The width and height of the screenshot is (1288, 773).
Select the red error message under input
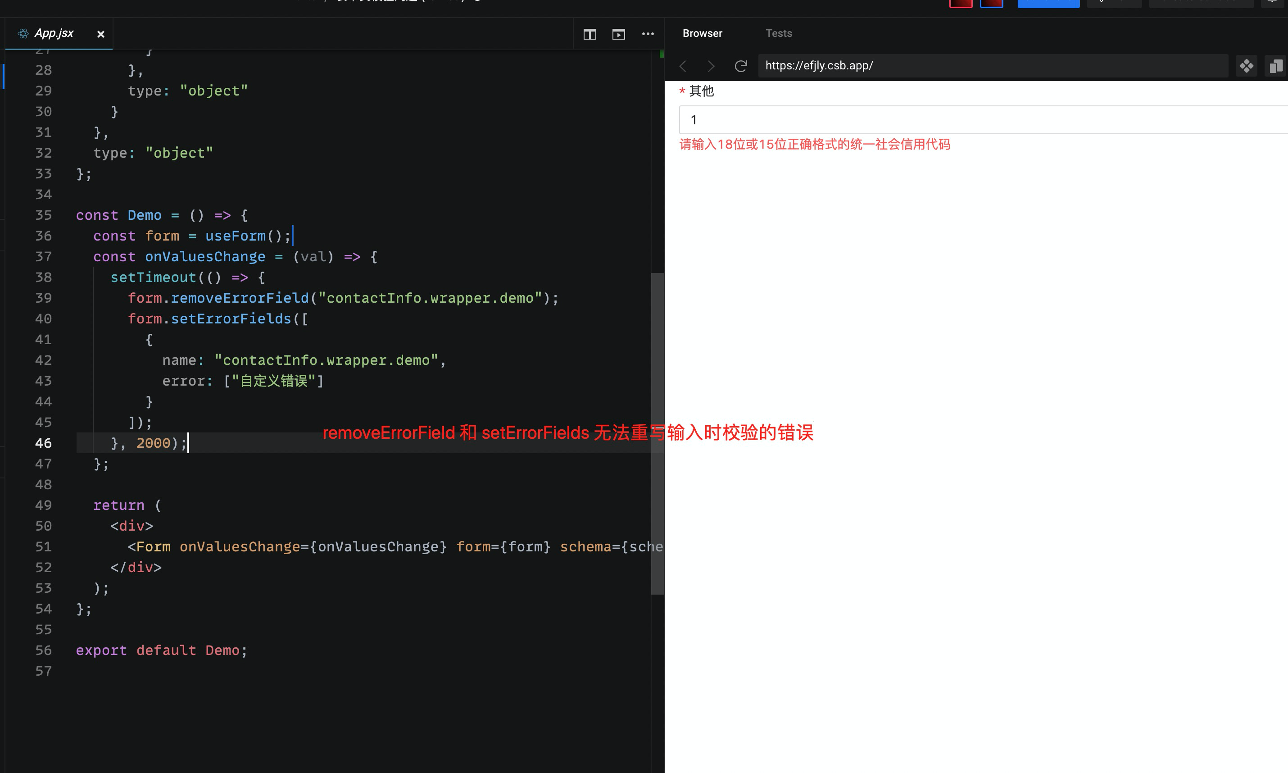tap(815, 144)
